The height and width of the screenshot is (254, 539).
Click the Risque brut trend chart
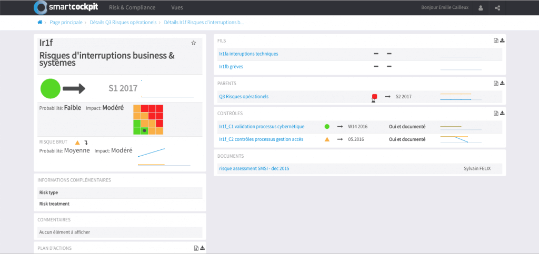[164, 157]
